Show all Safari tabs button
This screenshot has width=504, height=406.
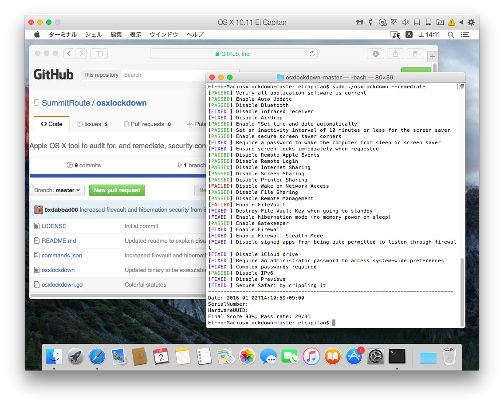416,54
